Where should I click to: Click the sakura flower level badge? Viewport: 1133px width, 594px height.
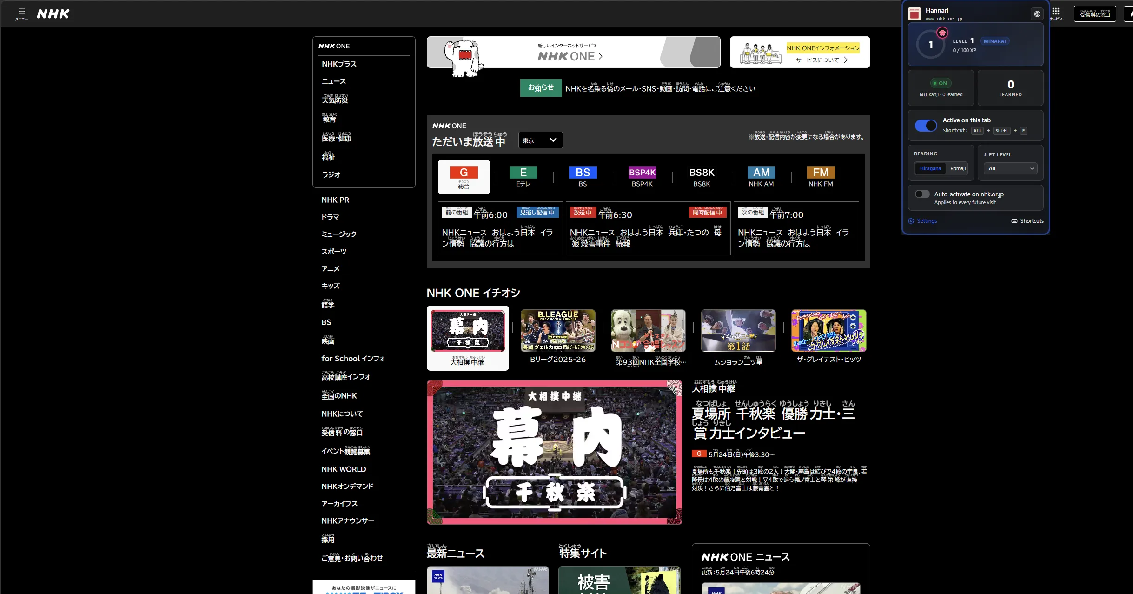(x=942, y=33)
